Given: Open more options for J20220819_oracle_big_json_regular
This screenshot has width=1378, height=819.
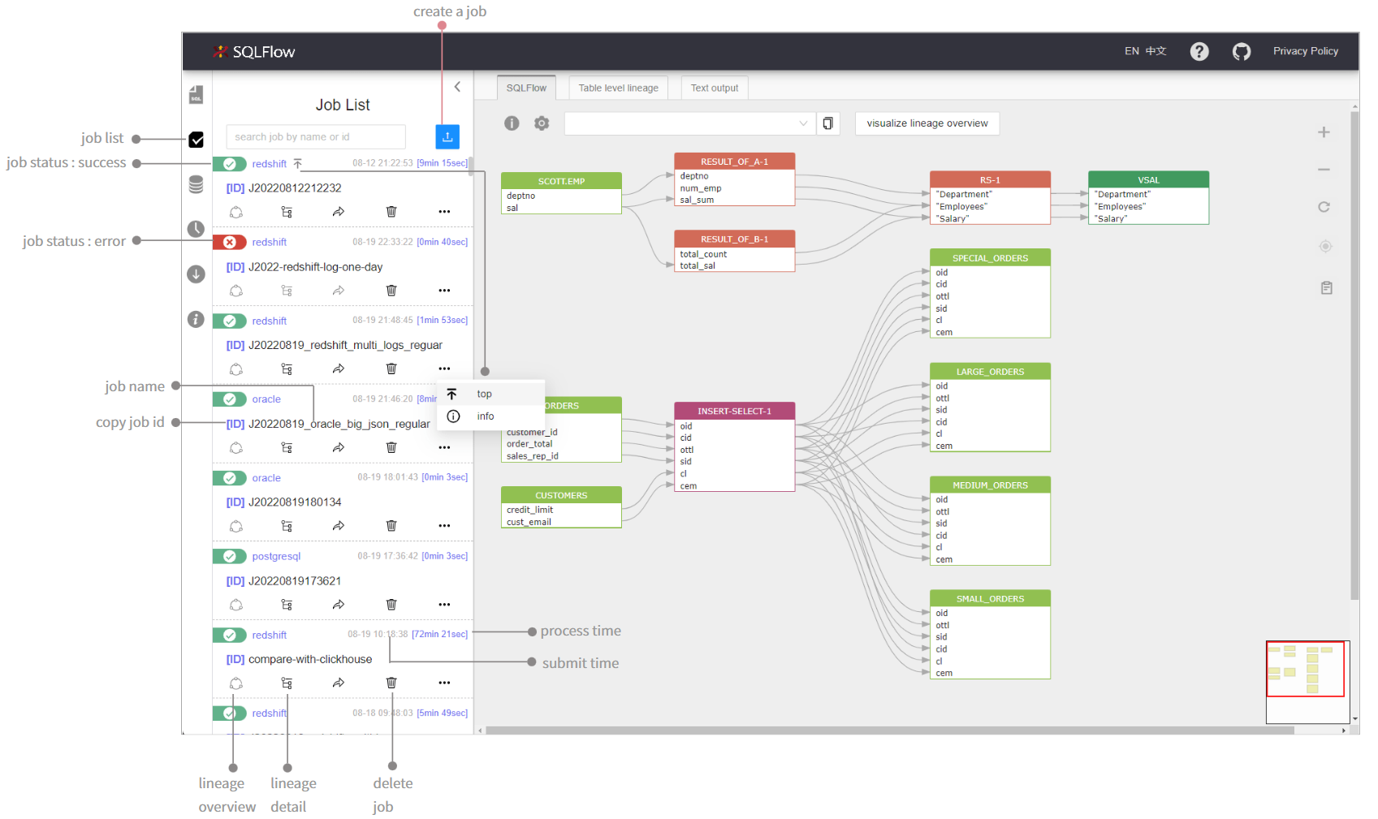Looking at the screenshot, I should tap(444, 448).
